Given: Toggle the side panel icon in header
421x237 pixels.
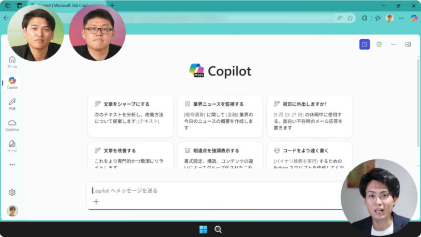Looking at the screenshot, I should pos(408,44).
